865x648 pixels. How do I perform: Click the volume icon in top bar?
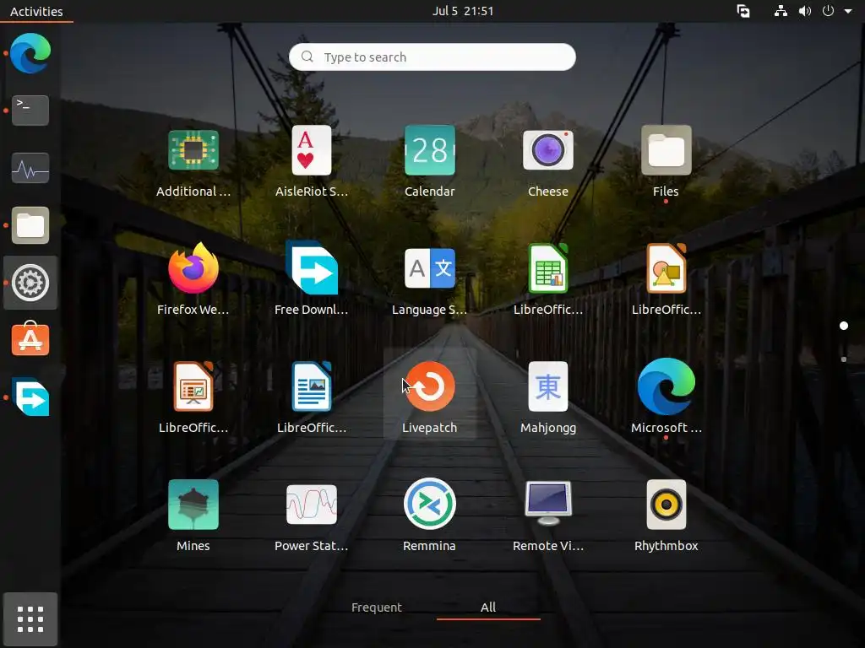(805, 11)
